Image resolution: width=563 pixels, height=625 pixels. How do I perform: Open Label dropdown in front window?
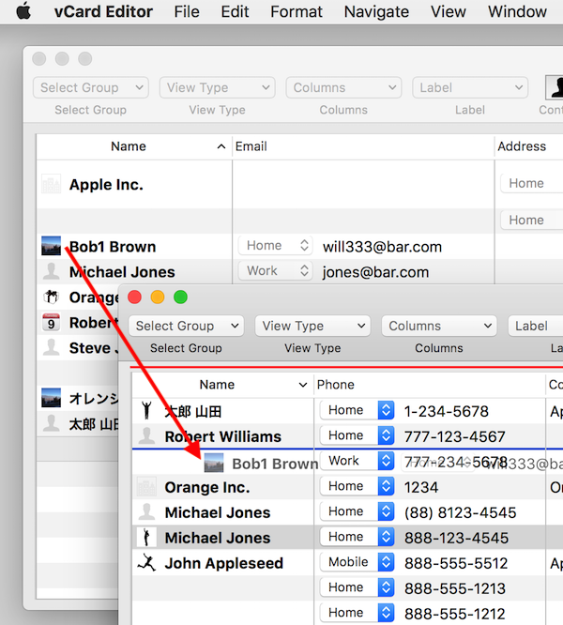pos(536,326)
